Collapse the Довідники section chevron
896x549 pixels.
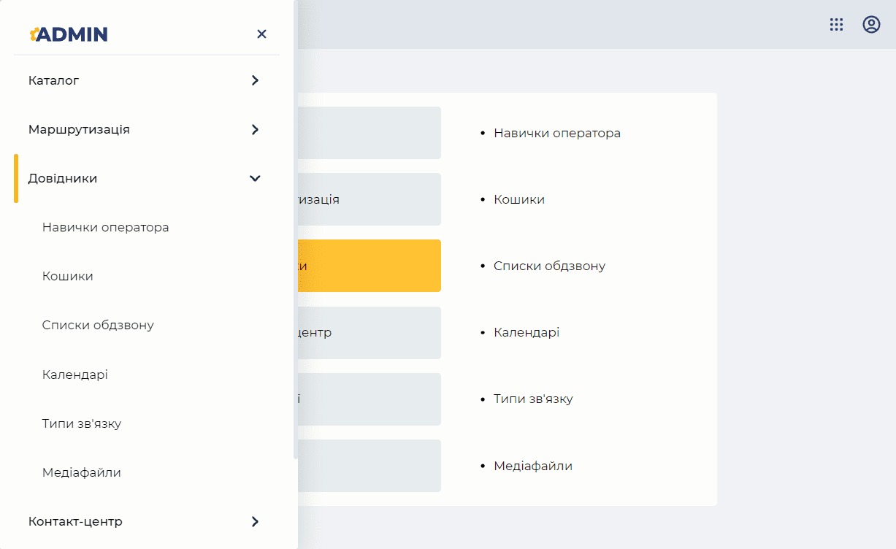point(255,178)
